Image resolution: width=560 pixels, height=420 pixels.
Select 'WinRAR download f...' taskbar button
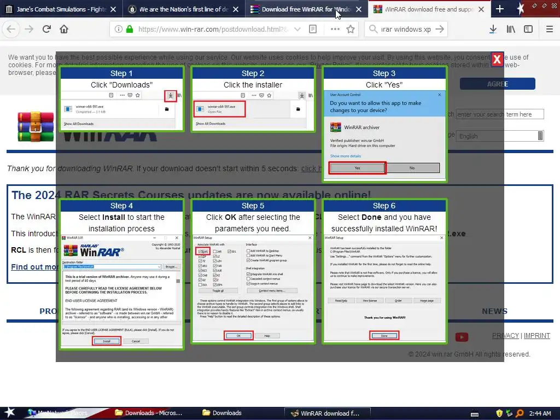click(x=327, y=413)
